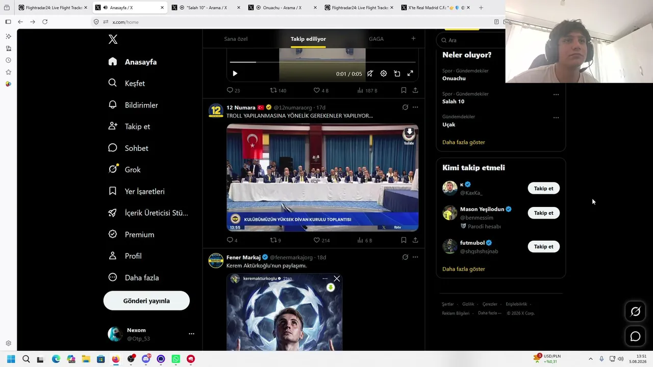
Task: Open Yer İşaretleri bookmarks
Action: point(137,191)
